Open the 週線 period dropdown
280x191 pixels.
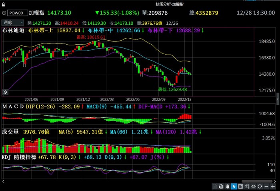click(13, 23)
